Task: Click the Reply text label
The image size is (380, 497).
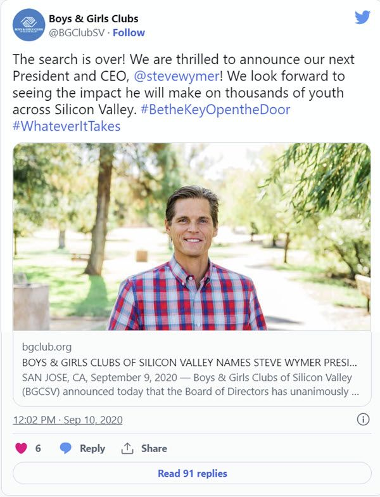Action: [92, 449]
